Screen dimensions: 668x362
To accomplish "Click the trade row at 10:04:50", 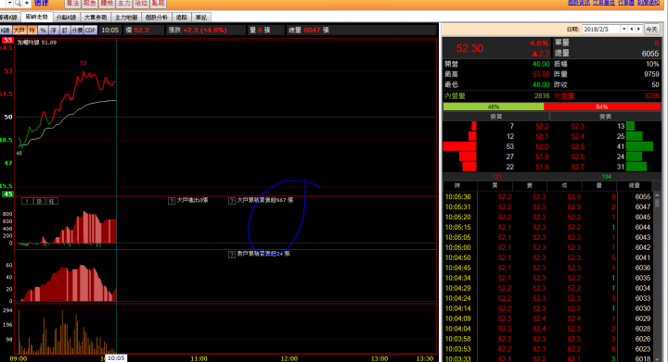I will [x=547, y=258].
